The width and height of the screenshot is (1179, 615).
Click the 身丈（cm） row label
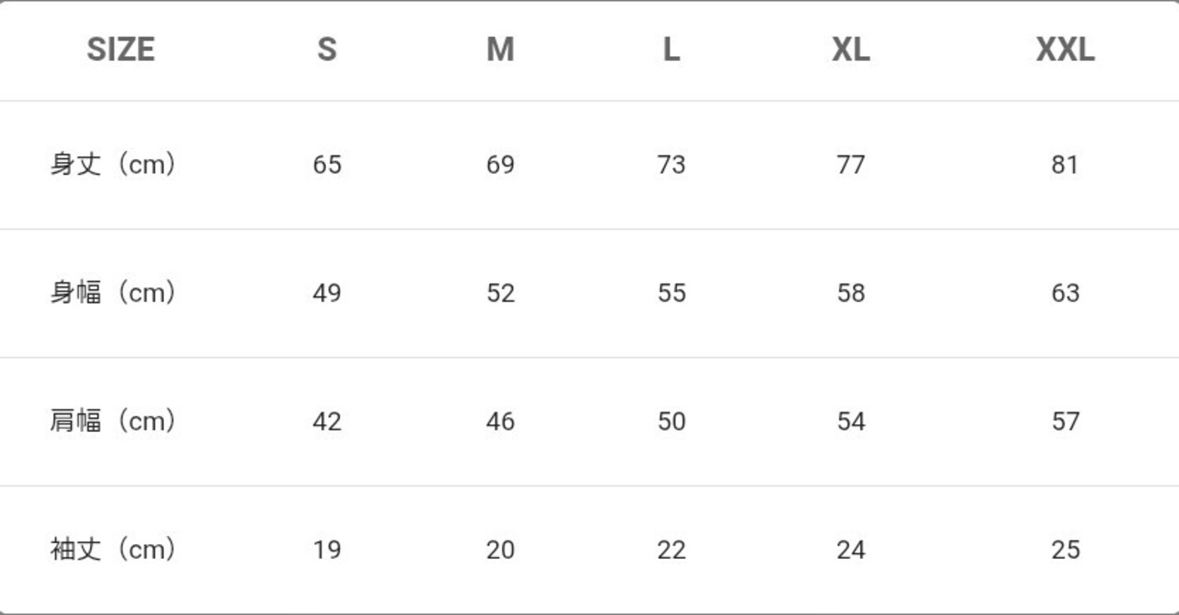[x=113, y=165]
